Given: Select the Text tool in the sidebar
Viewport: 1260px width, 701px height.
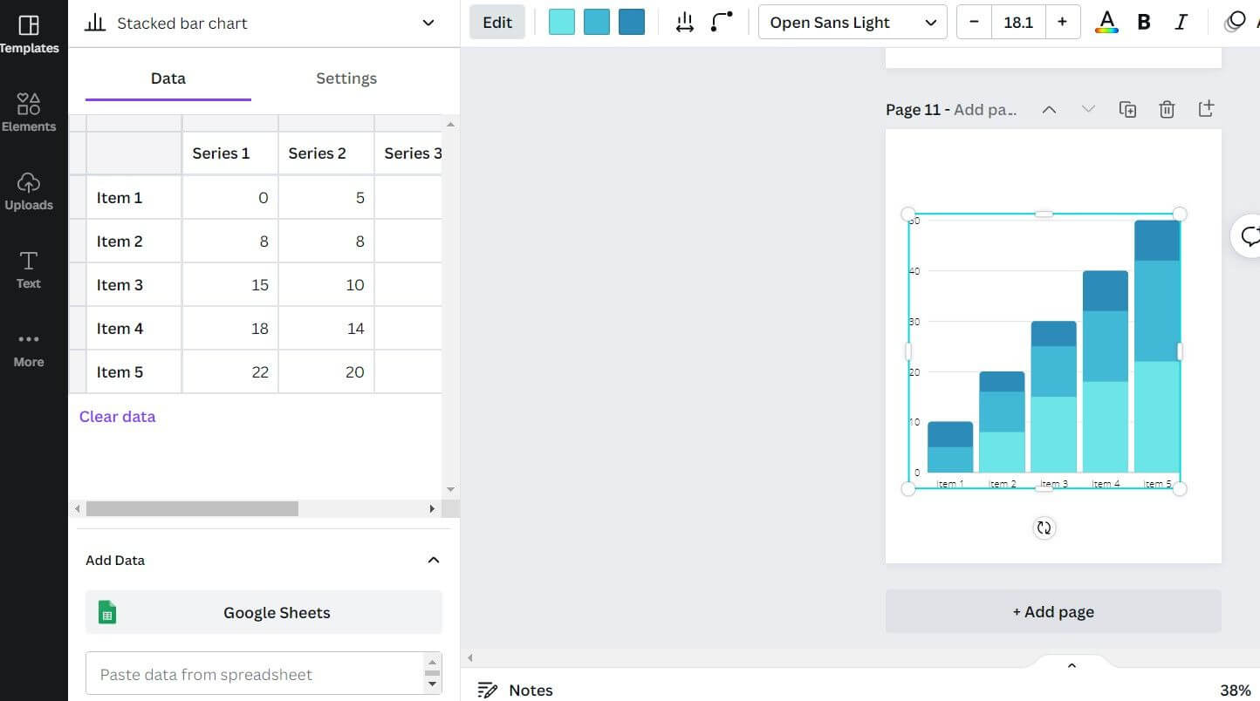Looking at the screenshot, I should point(29,269).
